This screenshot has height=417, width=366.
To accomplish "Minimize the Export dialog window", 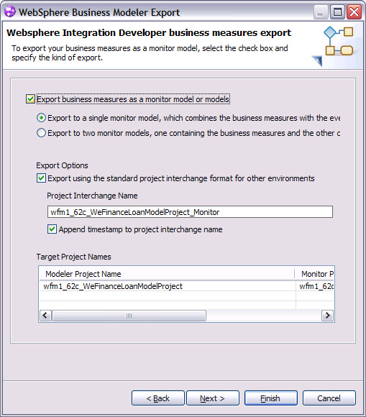I will pyautogui.click(x=320, y=12).
